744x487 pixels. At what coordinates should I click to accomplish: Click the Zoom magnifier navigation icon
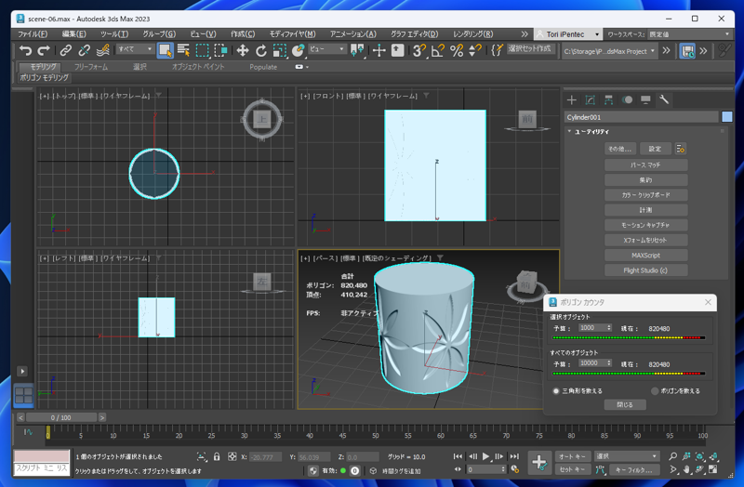pos(672,456)
